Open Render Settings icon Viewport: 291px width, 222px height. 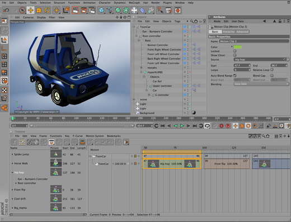tap(92, 10)
